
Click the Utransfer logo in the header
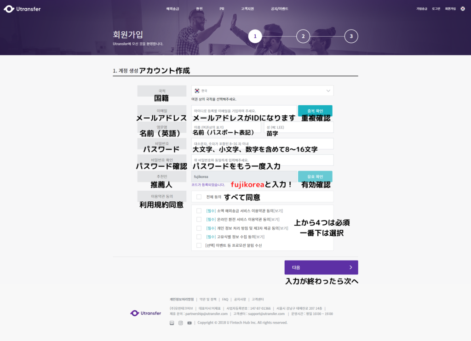point(22,9)
